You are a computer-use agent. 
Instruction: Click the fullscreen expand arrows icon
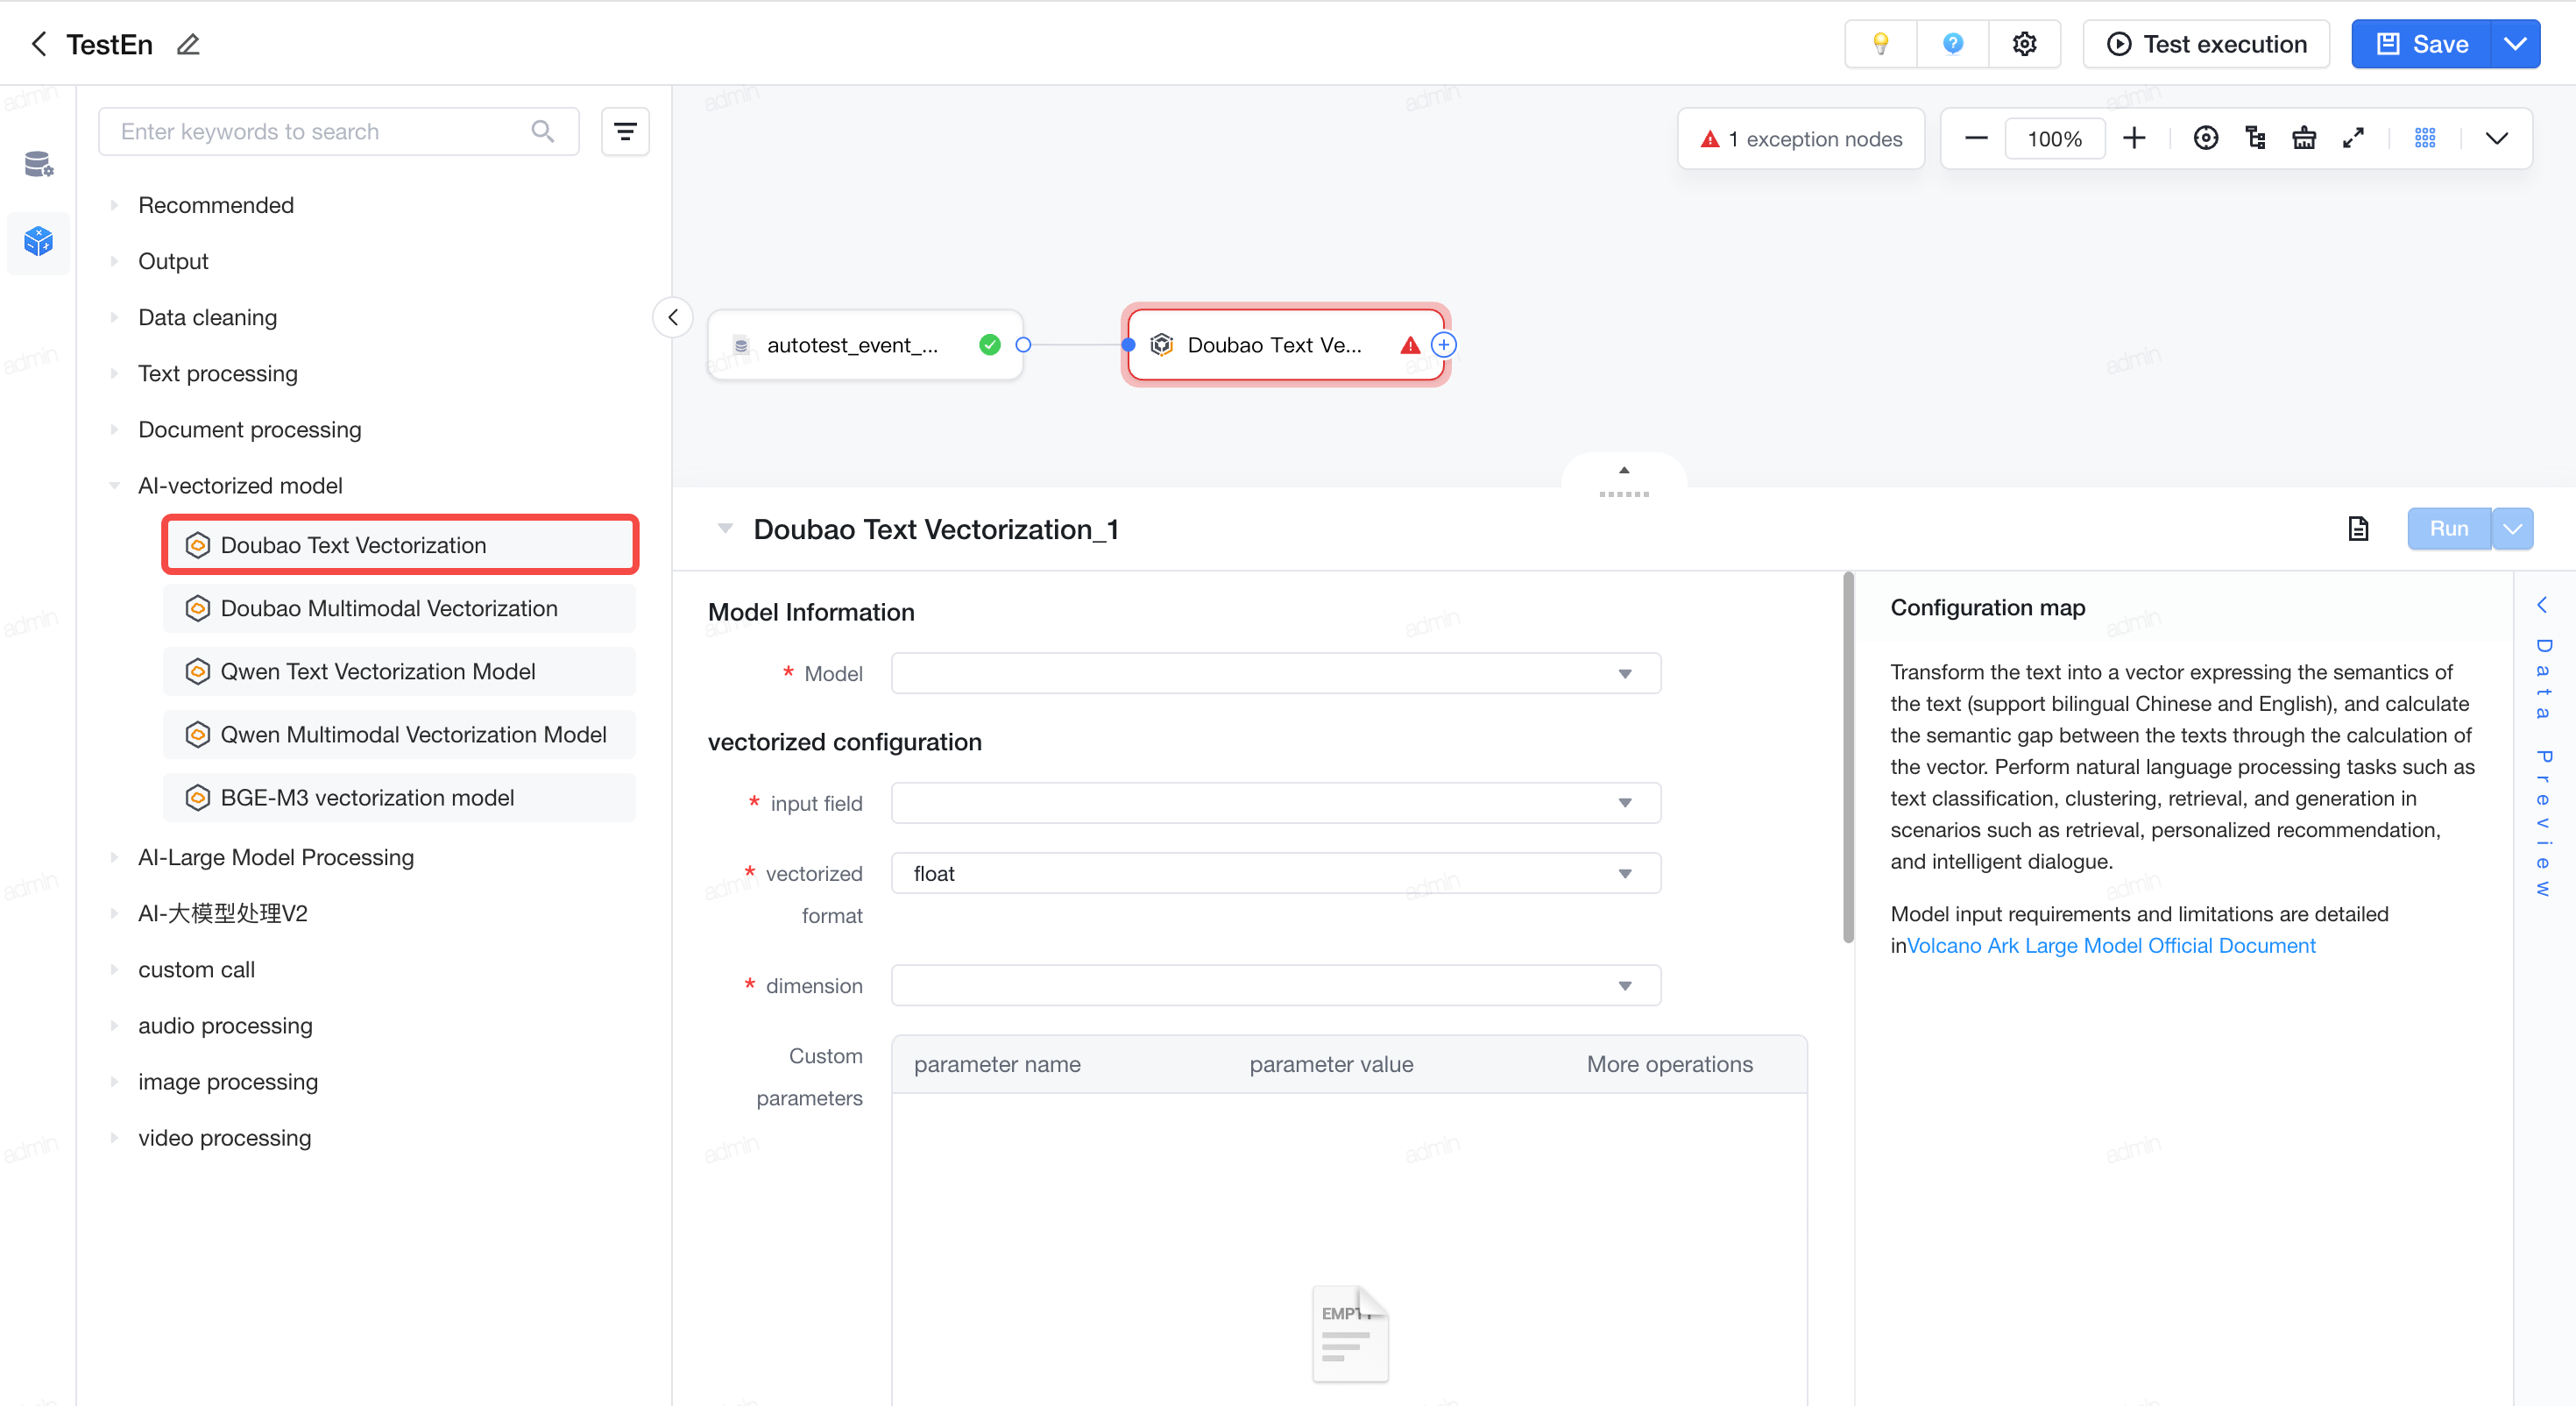click(2353, 138)
